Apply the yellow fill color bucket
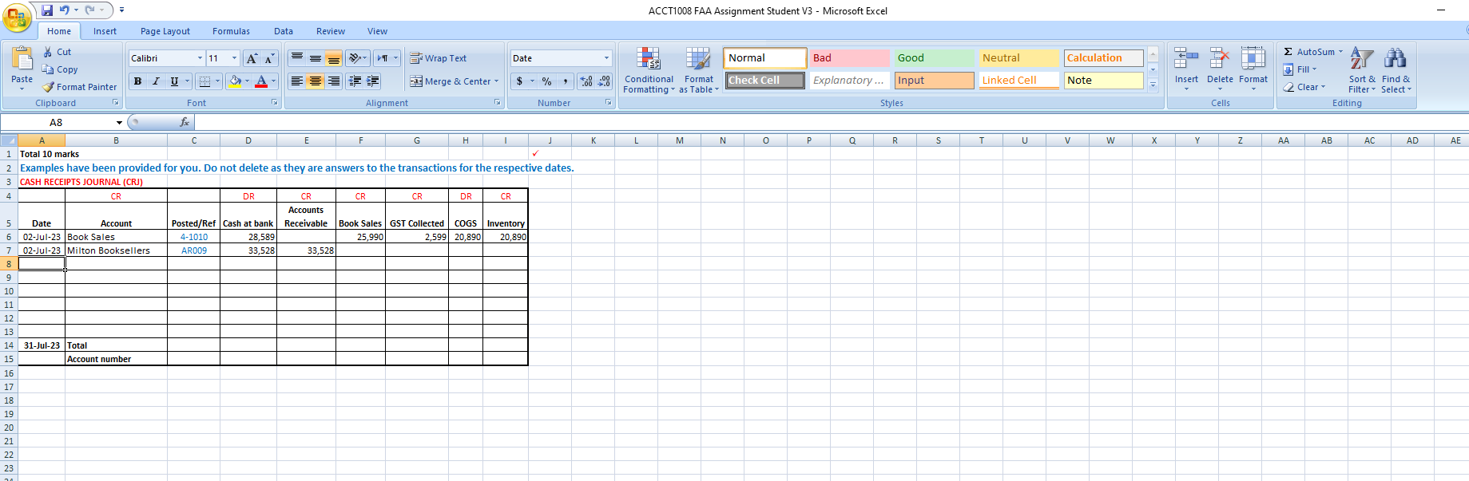1469x481 pixels. 235,81
